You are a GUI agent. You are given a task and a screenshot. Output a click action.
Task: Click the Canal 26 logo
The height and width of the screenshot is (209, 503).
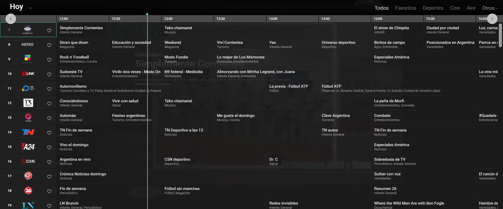(28, 190)
